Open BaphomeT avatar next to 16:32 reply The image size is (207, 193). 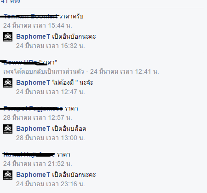click(8, 37)
